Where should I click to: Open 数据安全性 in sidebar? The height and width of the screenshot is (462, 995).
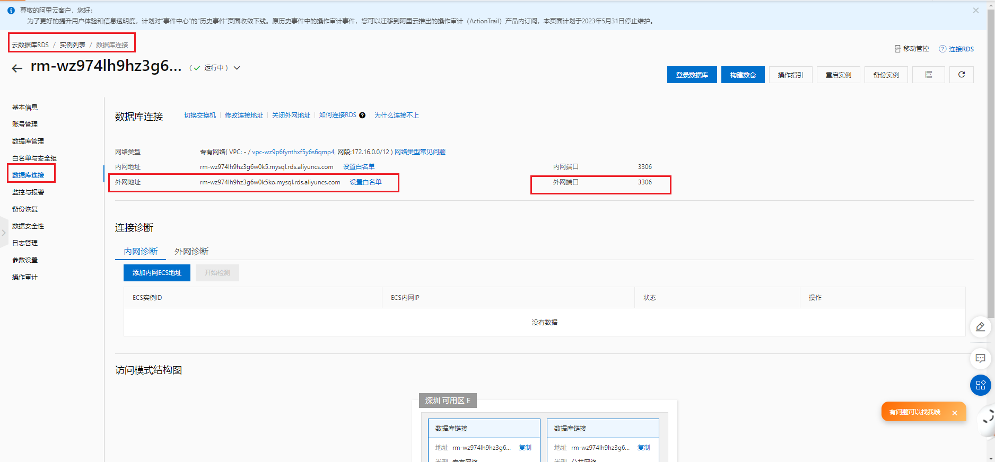click(x=28, y=226)
